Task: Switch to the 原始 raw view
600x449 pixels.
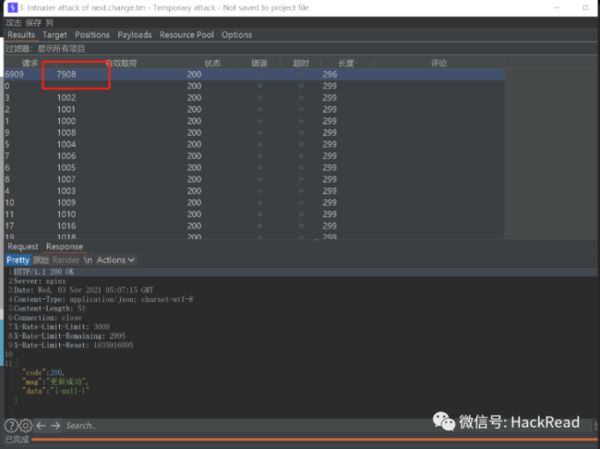Action: pos(41,261)
